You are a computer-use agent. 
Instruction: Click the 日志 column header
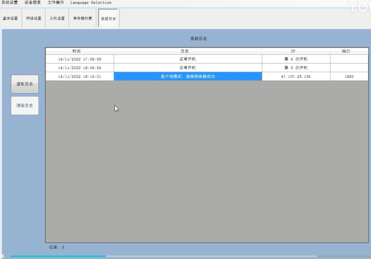click(x=187, y=51)
